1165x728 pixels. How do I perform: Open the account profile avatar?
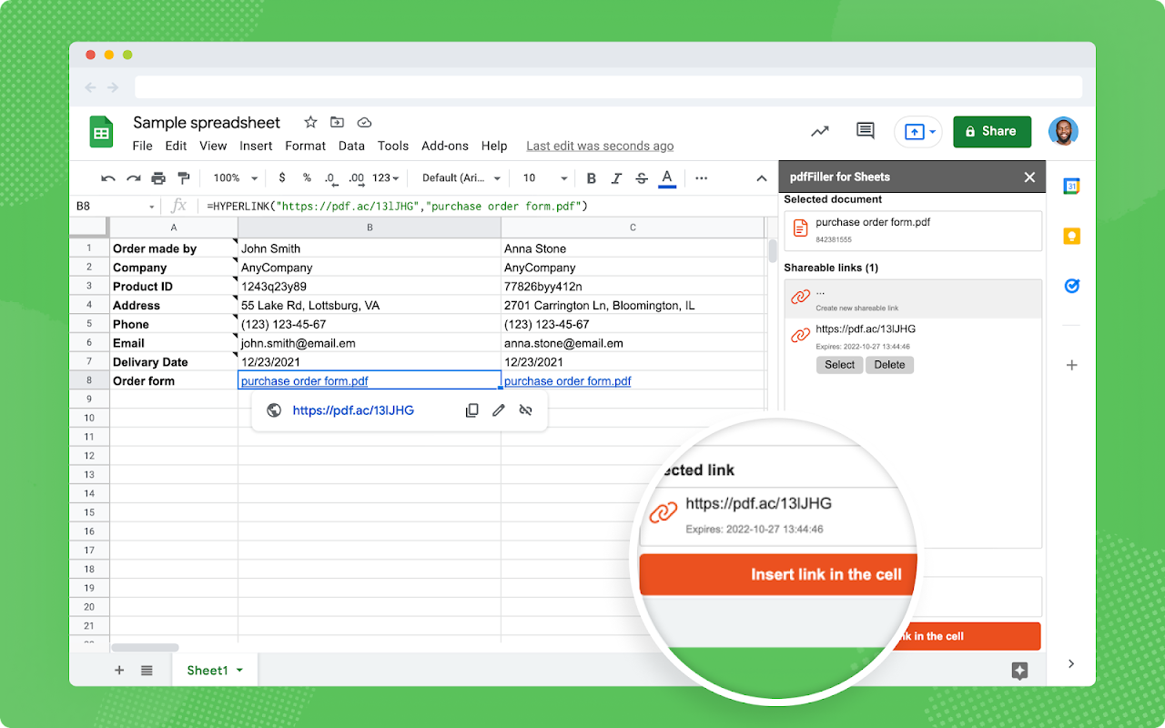click(x=1063, y=131)
